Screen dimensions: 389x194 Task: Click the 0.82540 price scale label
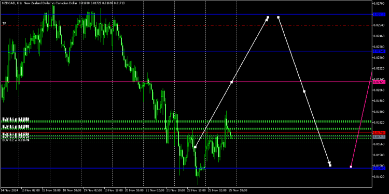[379, 25]
